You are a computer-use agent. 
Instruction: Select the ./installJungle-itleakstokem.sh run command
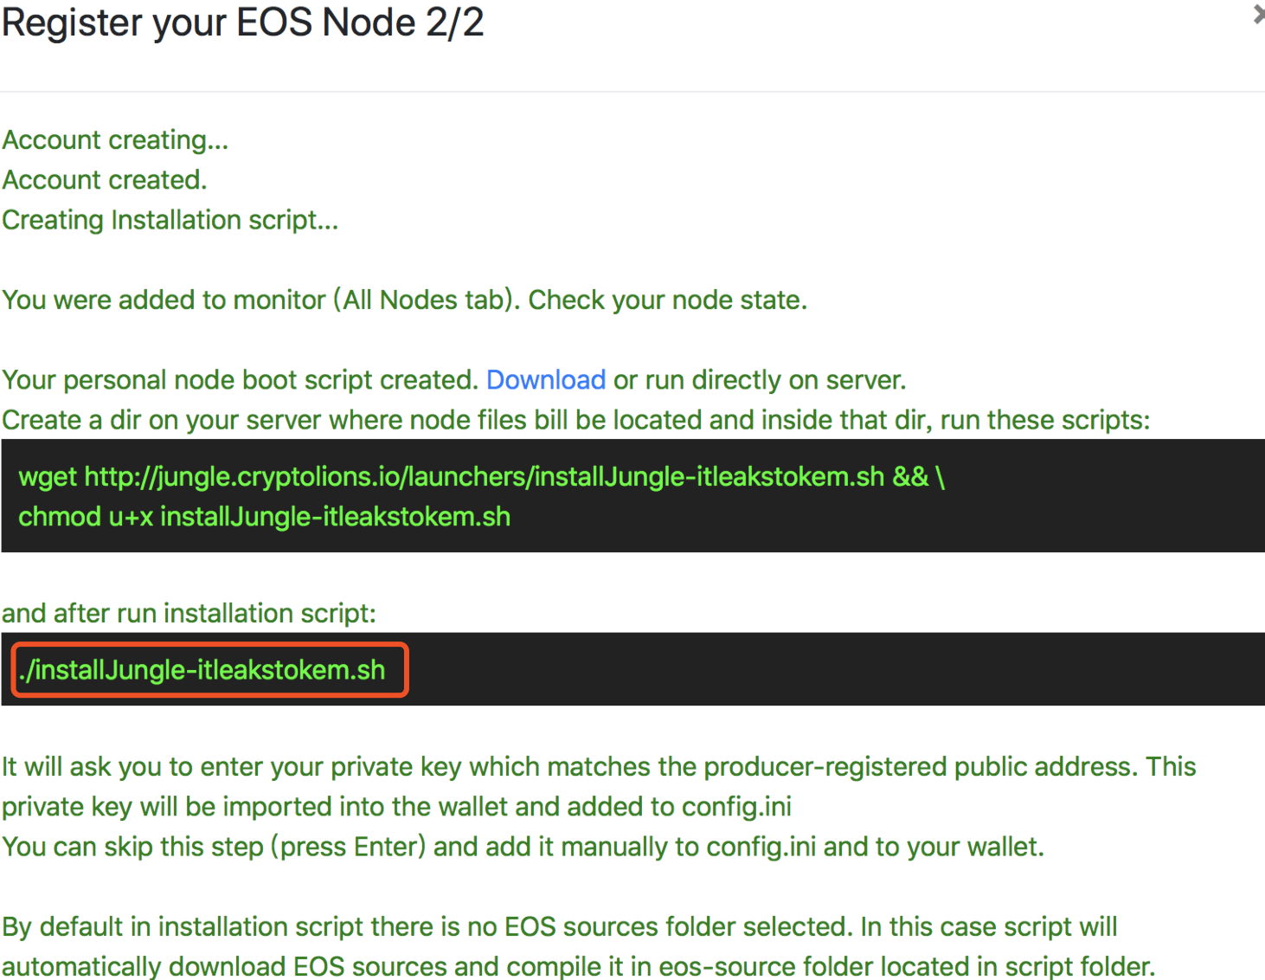202,670
